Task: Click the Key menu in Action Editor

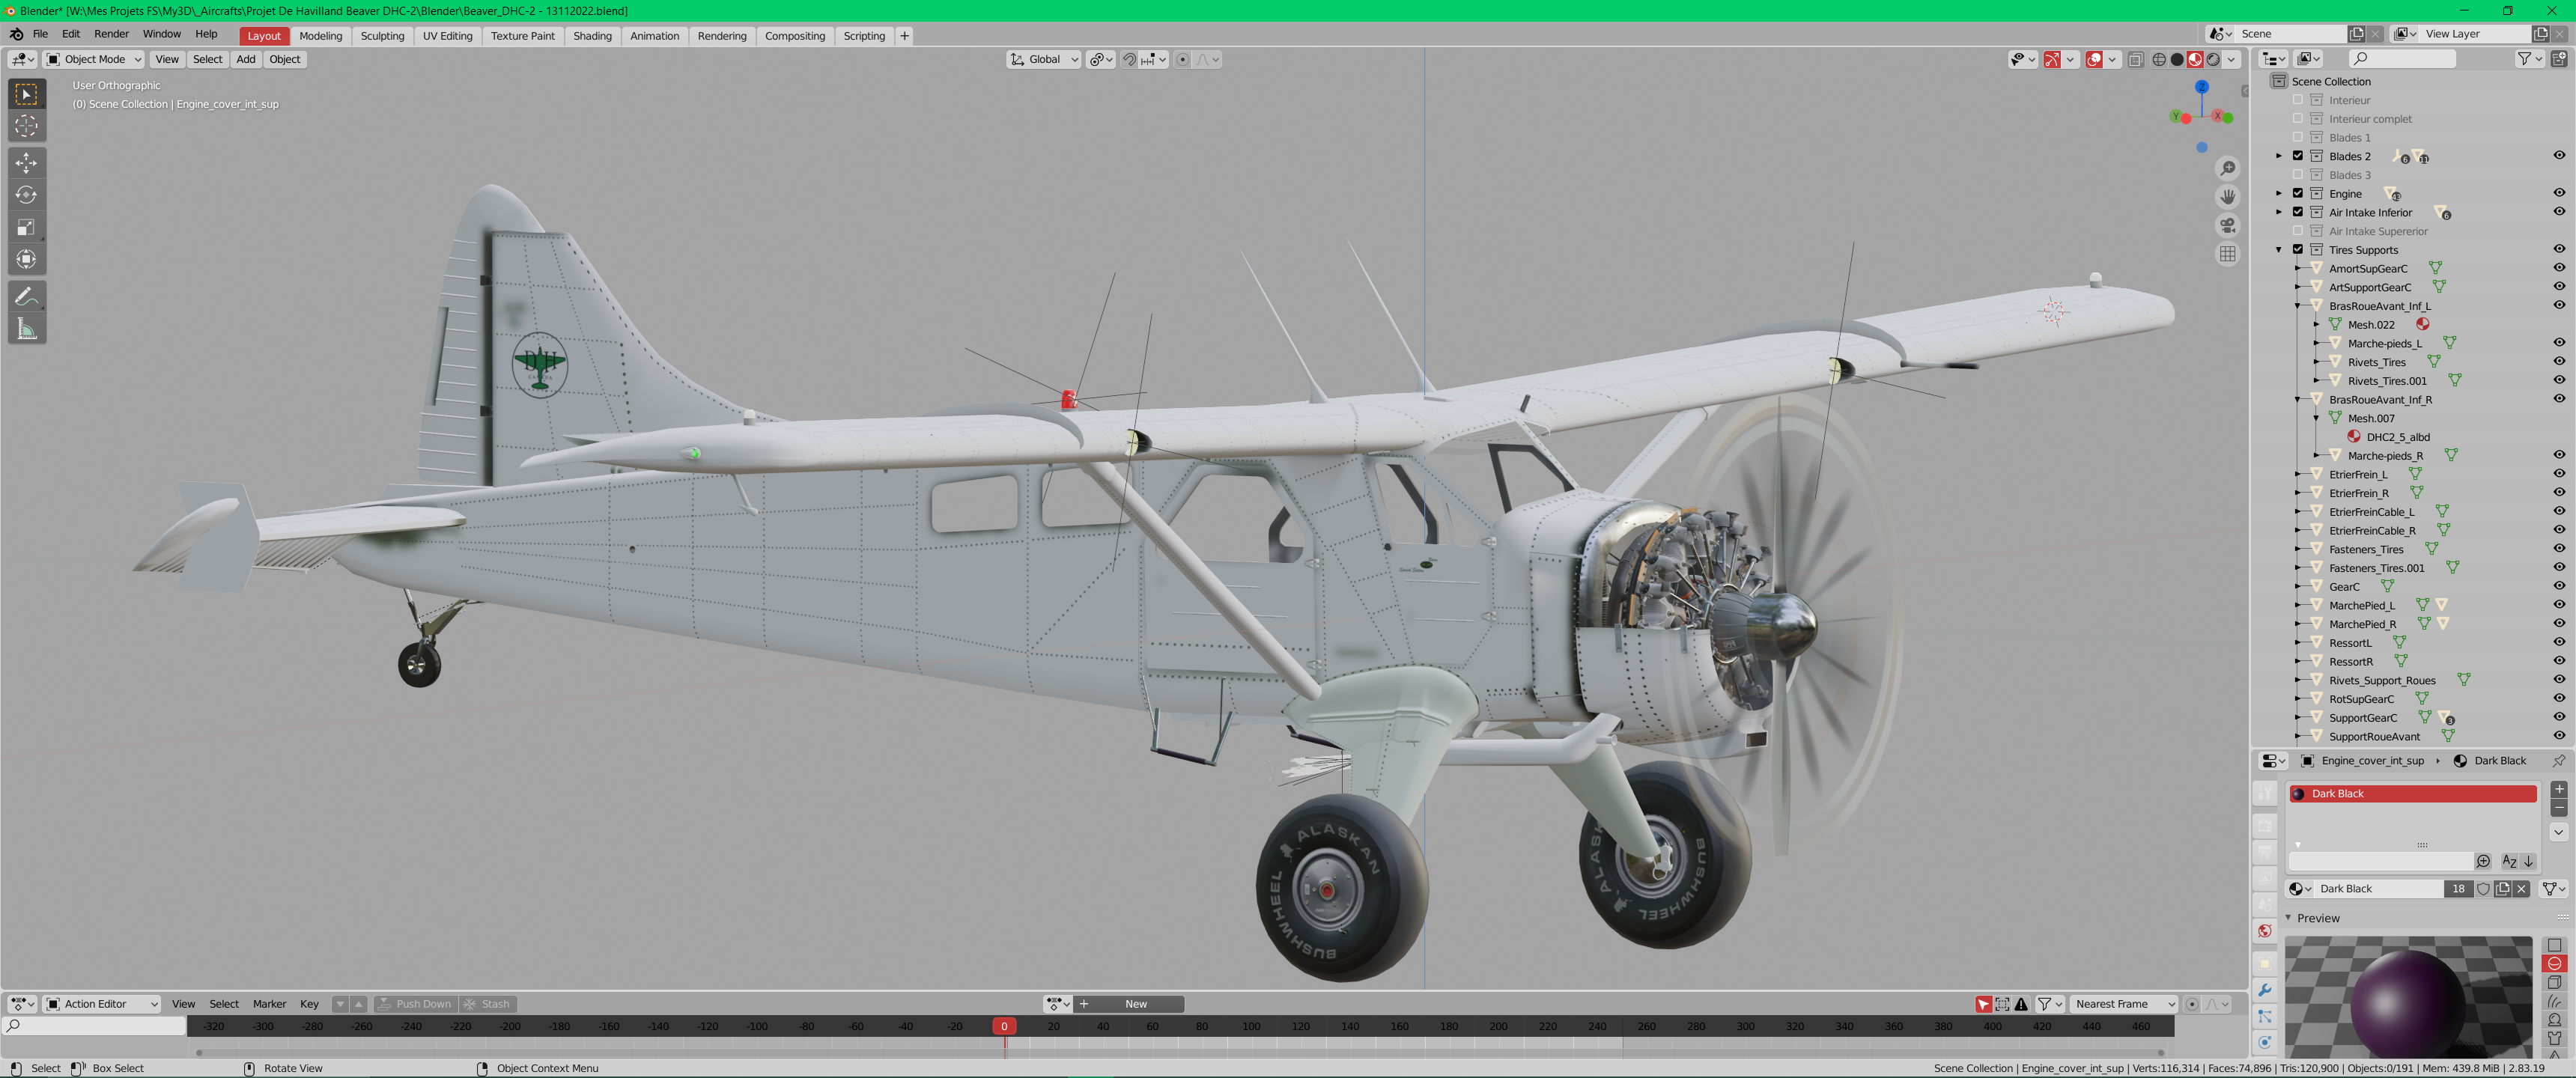Action: pyautogui.click(x=310, y=1004)
